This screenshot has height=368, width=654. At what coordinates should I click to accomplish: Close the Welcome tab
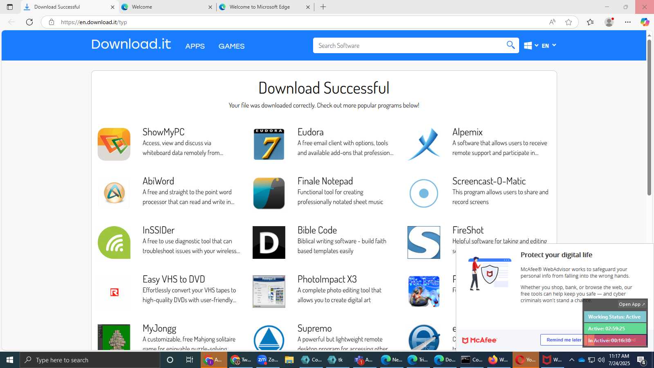[x=210, y=7]
